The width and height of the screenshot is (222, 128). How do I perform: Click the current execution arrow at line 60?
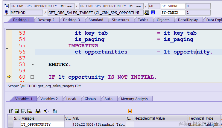9,77
